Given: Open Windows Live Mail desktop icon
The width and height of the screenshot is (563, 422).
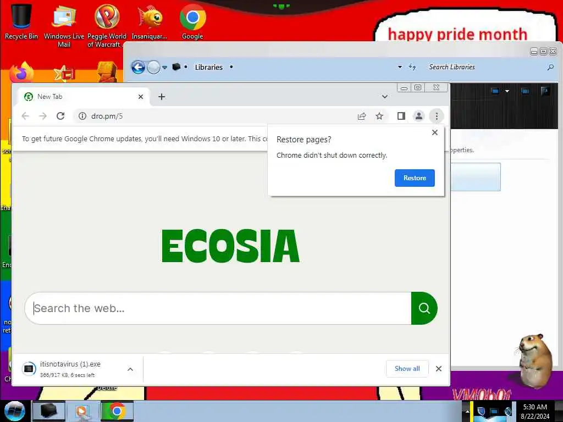Looking at the screenshot, I should point(64,25).
